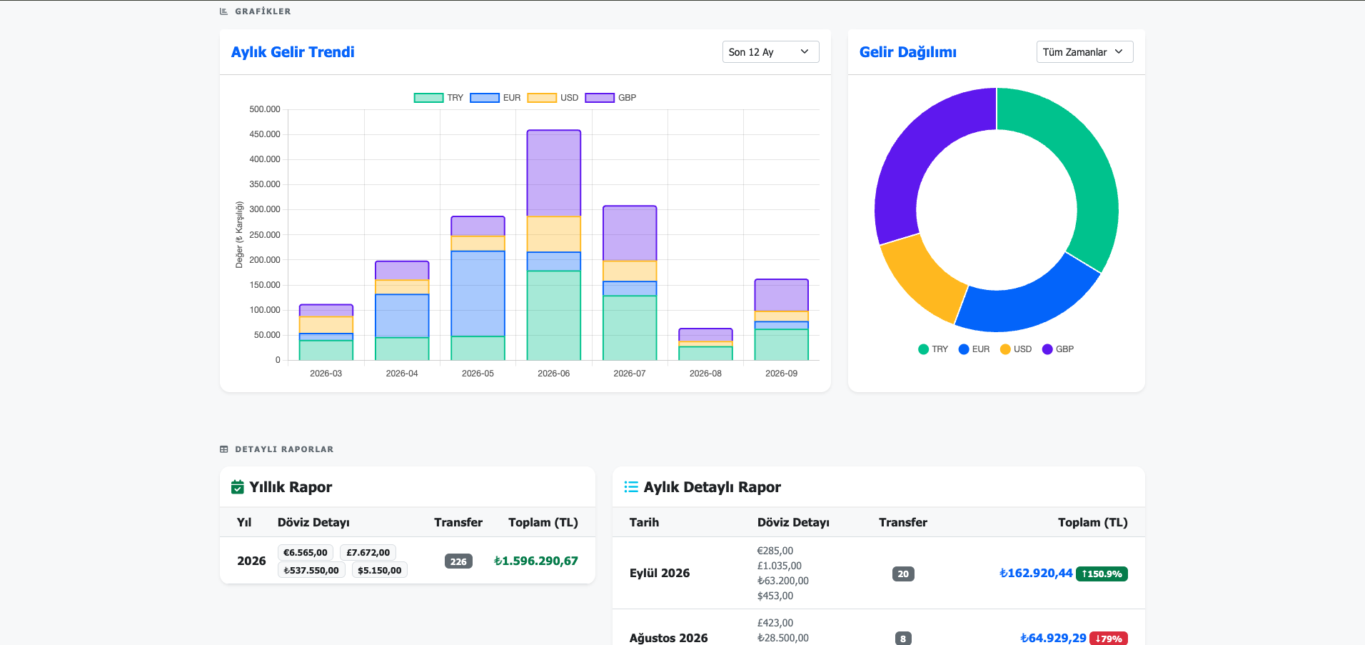This screenshot has width=1365, height=645.
Task: Click Transfer header in Aylık Detaylı Rapor
Action: [x=903, y=523]
